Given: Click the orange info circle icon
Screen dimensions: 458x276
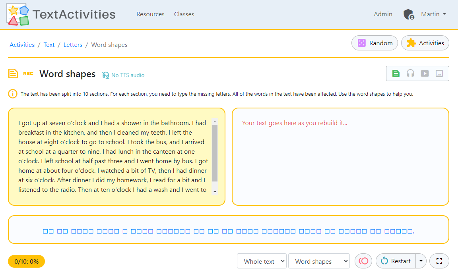Looking at the screenshot, I should coord(13,94).
